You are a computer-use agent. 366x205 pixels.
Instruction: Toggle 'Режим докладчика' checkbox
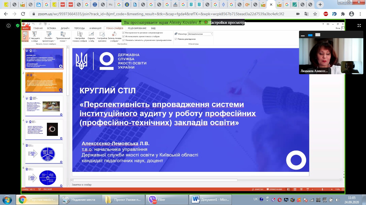click(176, 39)
